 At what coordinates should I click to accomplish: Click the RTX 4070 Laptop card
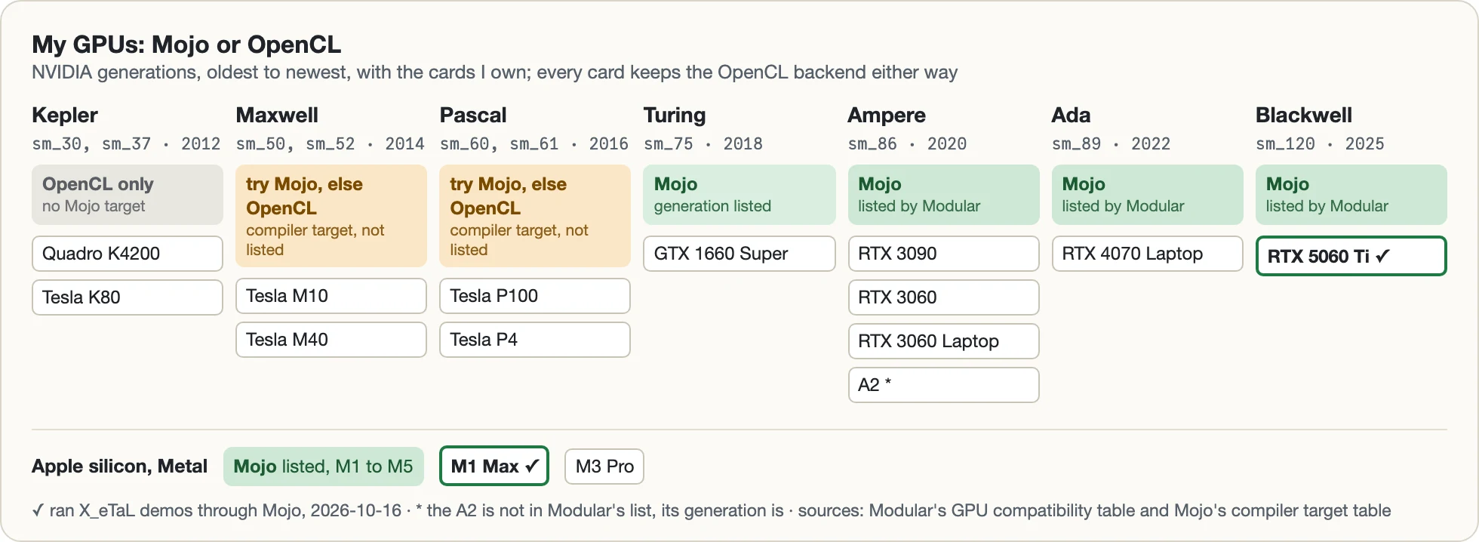tap(1147, 254)
